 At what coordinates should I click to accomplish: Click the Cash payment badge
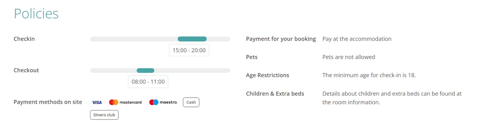click(x=191, y=102)
